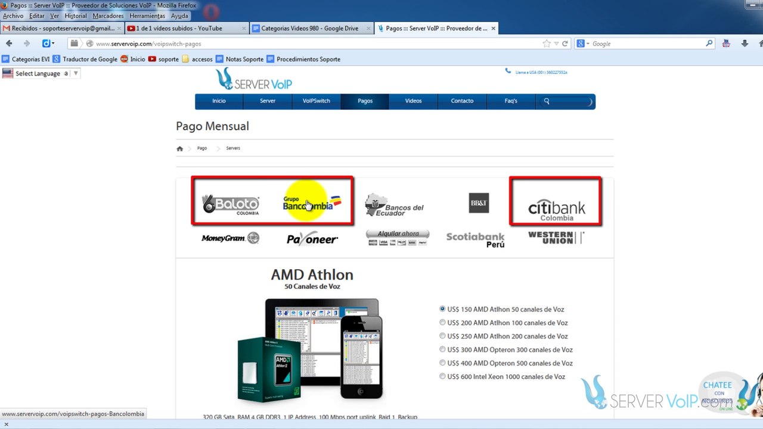This screenshot has width=763, height=429.
Task: Open VoIPSwitch in the site navigation
Action: tap(316, 101)
